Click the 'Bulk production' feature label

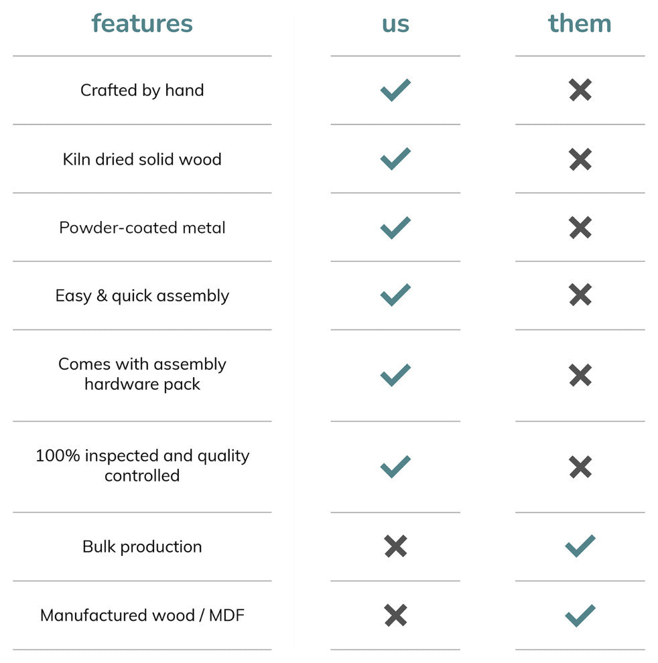142,546
